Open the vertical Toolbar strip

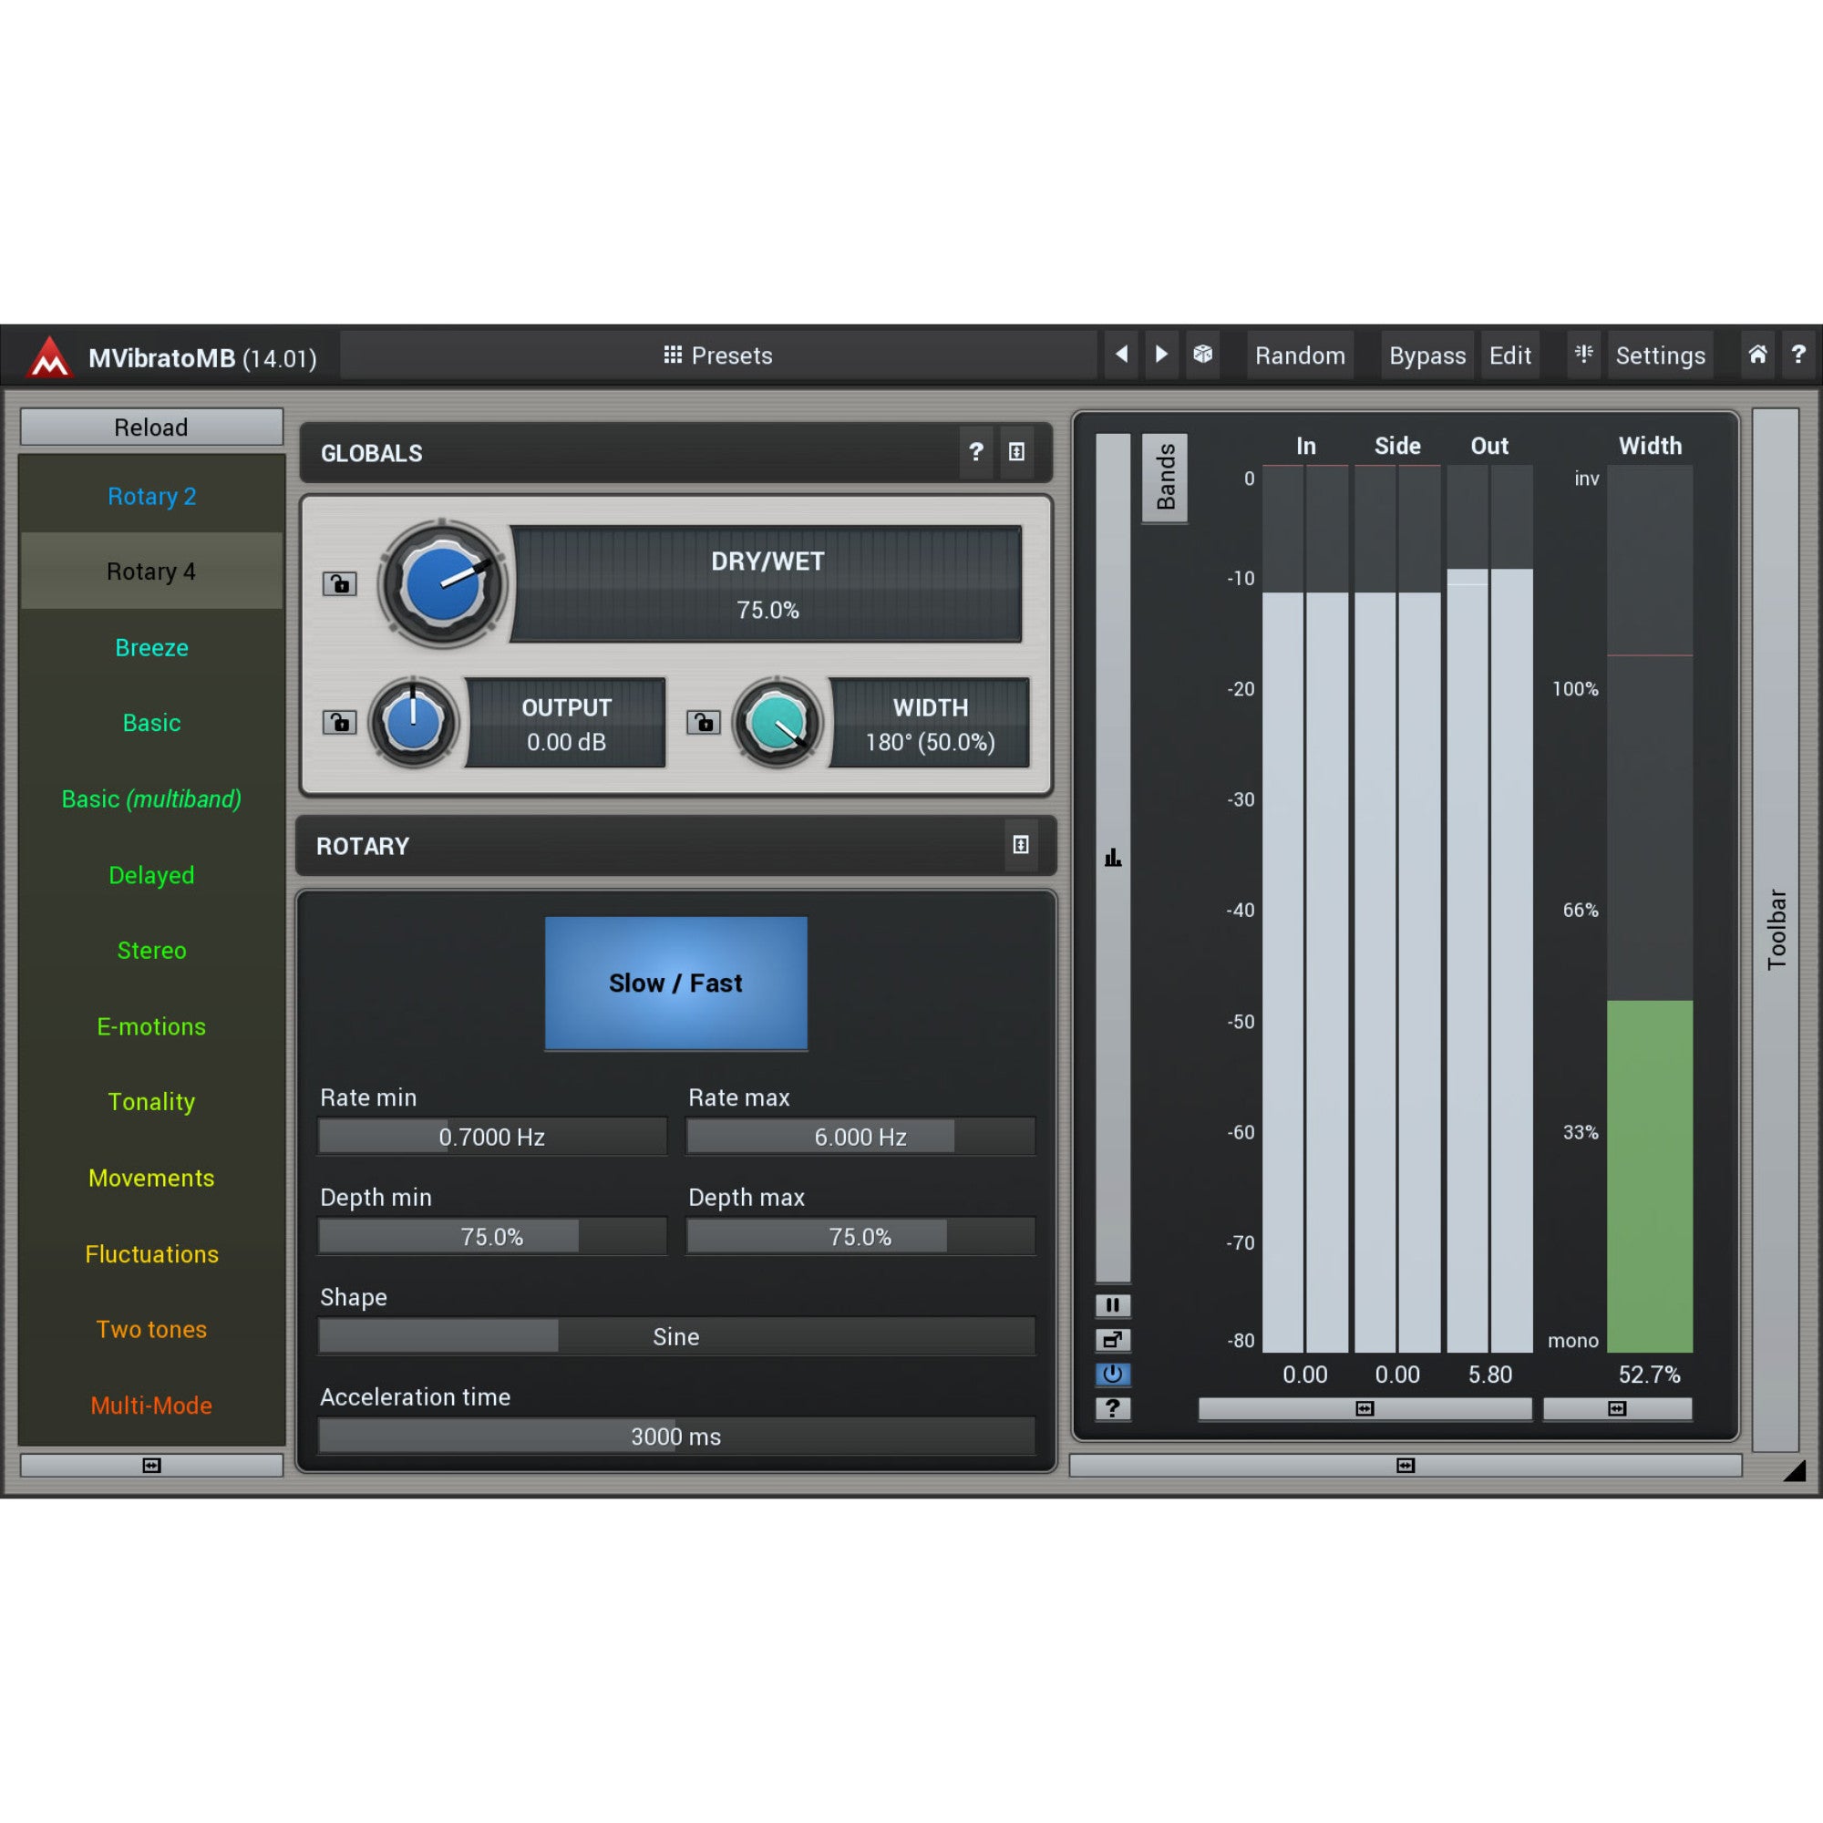click(x=1776, y=930)
